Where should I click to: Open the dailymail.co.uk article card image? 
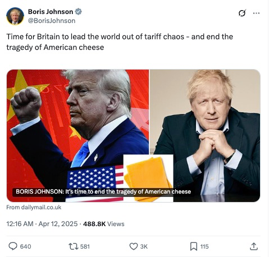pyautogui.click(x=133, y=136)
